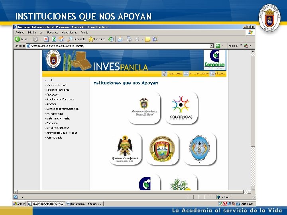
Task: Open the dropdown arrow beside Atrás button
Action: (30, 39)
